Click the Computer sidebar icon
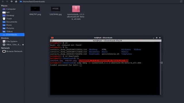The height and width of the screenshot is (103, 184). [x=4, y=9]
